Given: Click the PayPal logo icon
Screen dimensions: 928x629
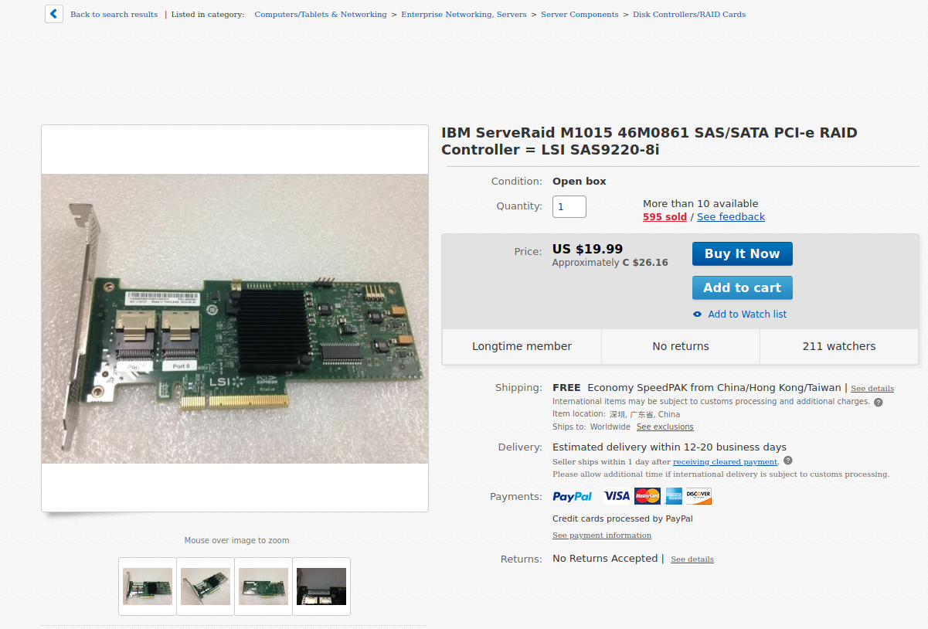Looking at the screenshot, I should [573, 496].
